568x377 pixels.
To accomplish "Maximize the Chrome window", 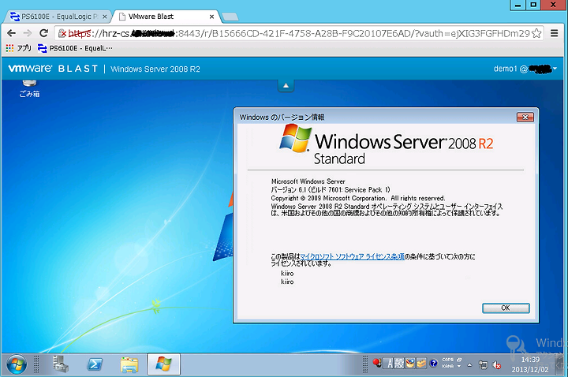I will coord(533,5).
